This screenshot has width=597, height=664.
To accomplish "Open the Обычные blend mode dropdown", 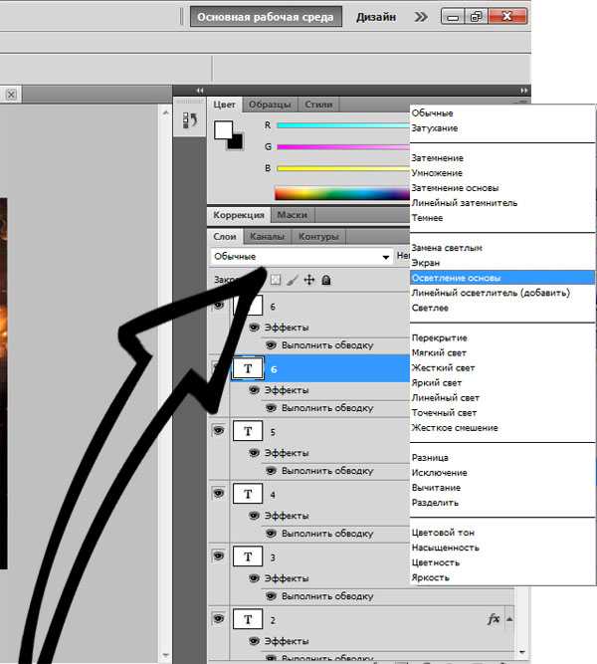I will click(x=301, y=257).
